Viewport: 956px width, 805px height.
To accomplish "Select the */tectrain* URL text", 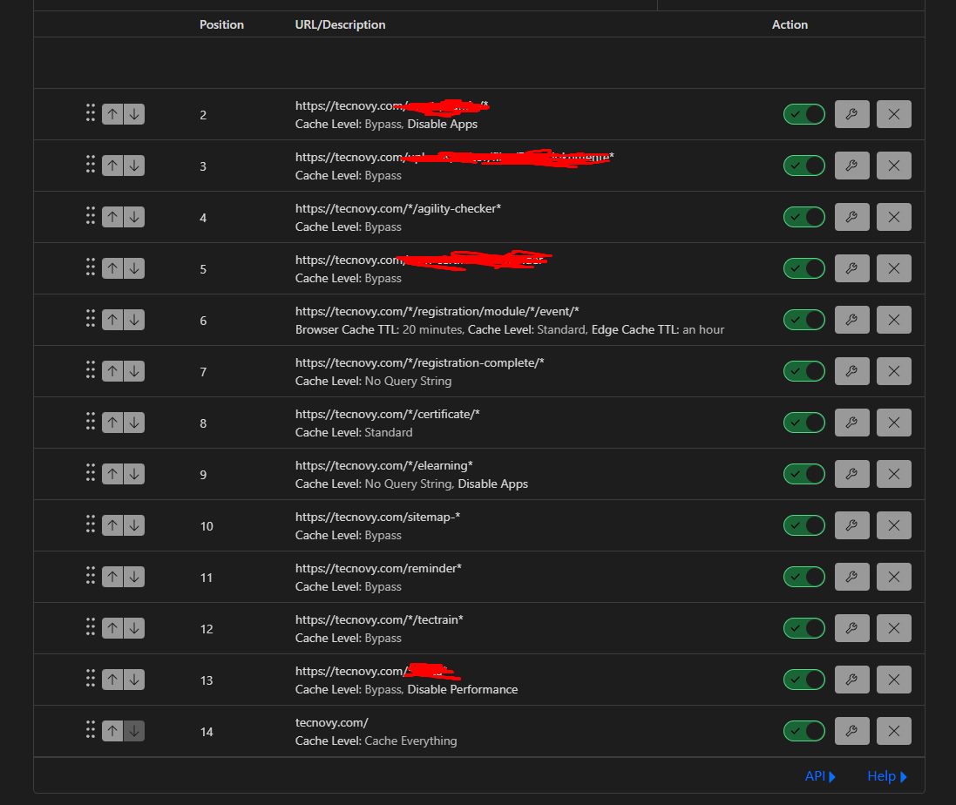I will (379, 619).
